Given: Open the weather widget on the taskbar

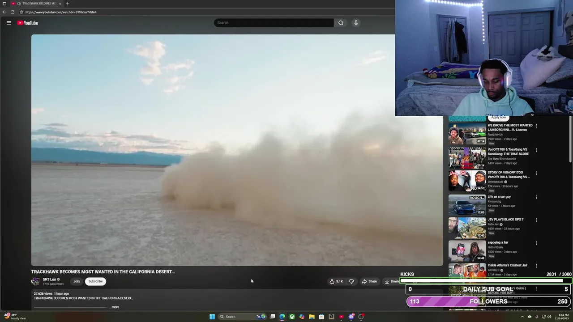Looking at the screenshot, I should pos(15,317).
